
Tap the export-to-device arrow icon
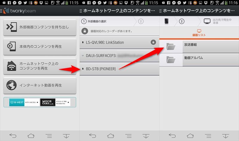pyautogui.click(x=11, y=27)
